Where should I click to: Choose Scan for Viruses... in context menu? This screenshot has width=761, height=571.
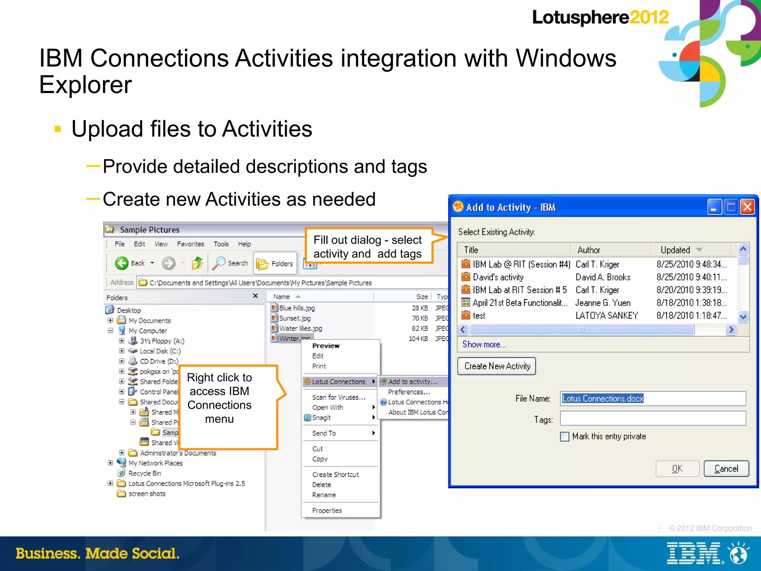pos(339,397)
